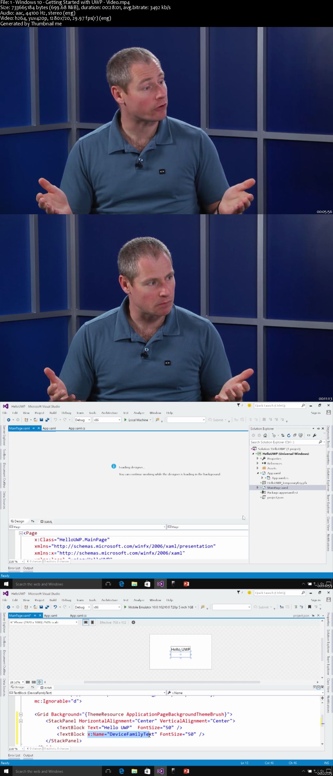Click notifications flag in Mobile Emulator window
Screen dimensions: 333x776
(238, 593)
